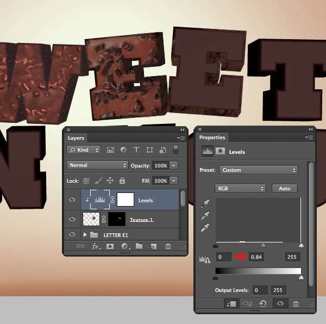Lock position move icon
326x324 pixels.
pos(110,180)
